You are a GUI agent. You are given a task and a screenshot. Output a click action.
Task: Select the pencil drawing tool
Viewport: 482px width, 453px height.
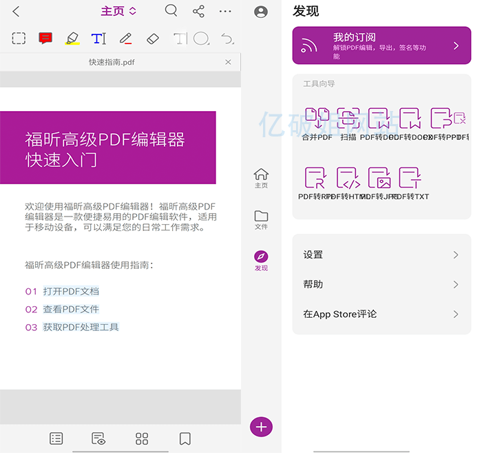(x=125, y=39)
